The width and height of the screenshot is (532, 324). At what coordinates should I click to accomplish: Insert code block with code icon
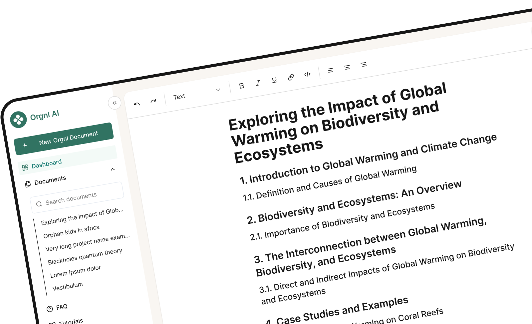(307, 74)
